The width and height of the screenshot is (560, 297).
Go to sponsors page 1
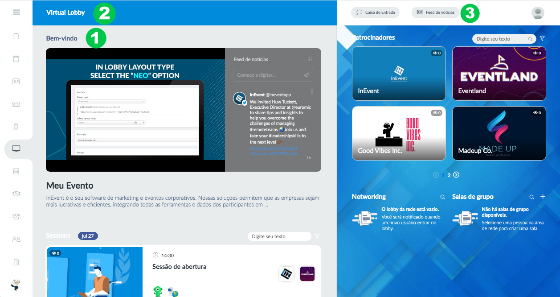[x=443, y=175]
